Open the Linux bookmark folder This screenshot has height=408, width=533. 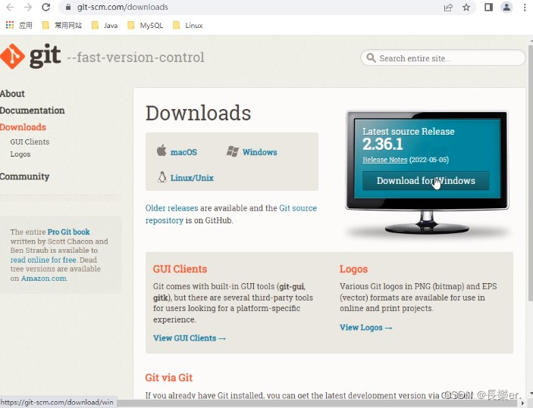click(x=188, y=26)
